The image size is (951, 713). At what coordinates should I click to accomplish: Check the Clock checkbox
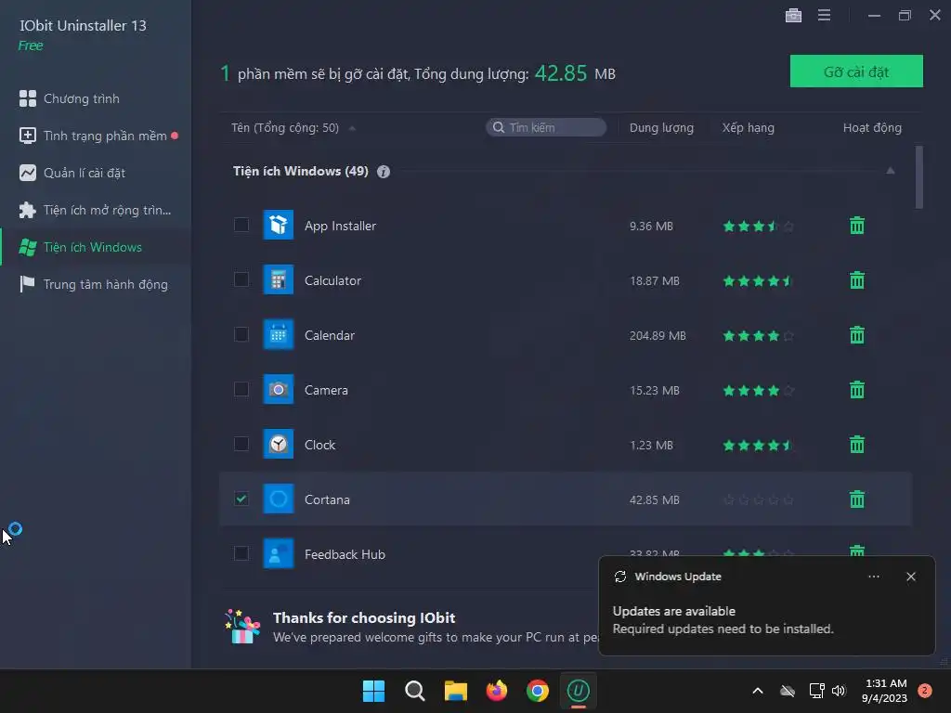pyautogui.click(x=241, y=444)
